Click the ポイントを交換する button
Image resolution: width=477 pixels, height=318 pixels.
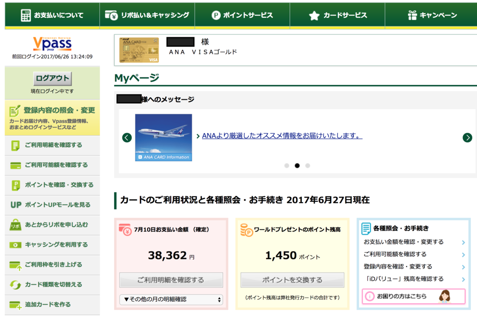coord(293,280)
